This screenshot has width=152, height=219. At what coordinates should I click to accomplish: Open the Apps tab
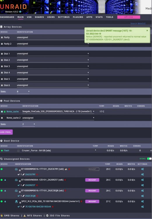coord(89,17)
